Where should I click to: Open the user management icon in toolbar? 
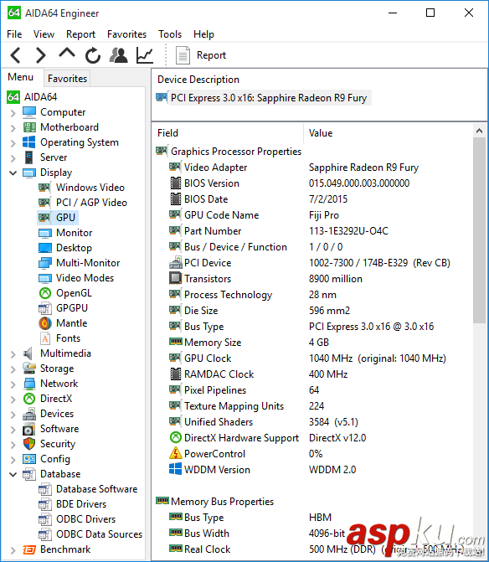coord(119,55)
